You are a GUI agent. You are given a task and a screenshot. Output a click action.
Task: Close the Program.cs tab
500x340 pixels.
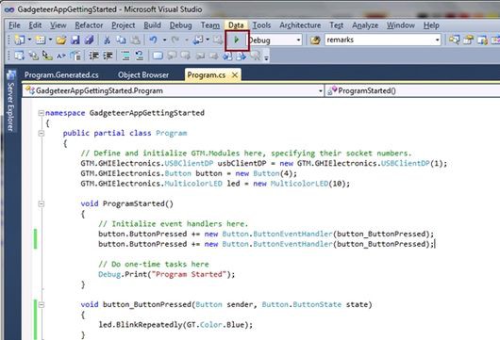coord(235,75)
